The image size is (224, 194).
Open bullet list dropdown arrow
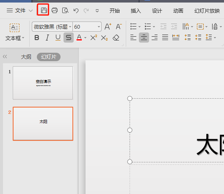pos(140,27)
